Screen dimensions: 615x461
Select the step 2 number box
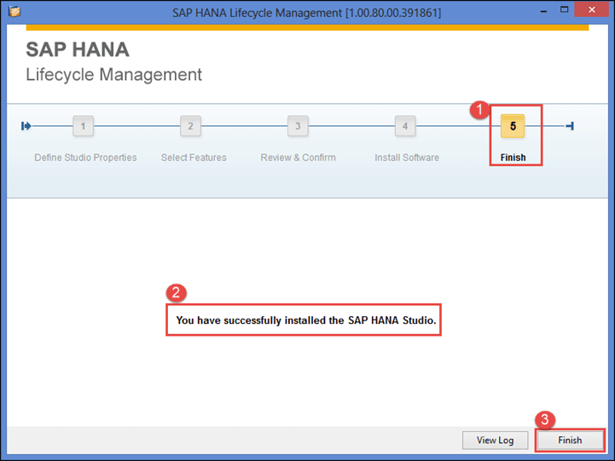pos(190,126)
